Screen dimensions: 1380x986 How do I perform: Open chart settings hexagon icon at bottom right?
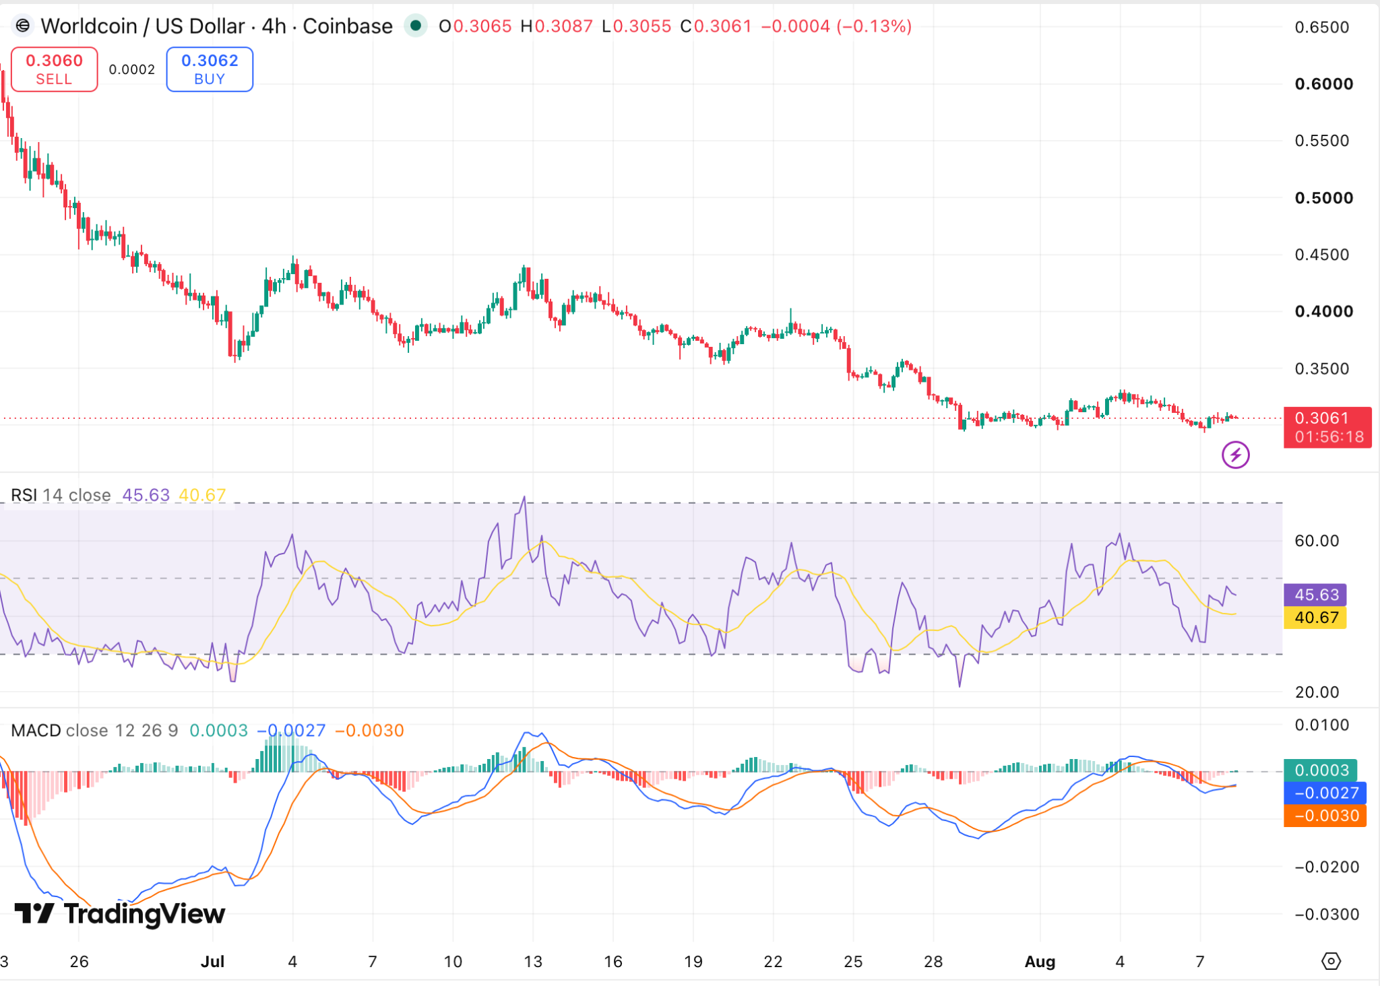[x=1331, y=961]
